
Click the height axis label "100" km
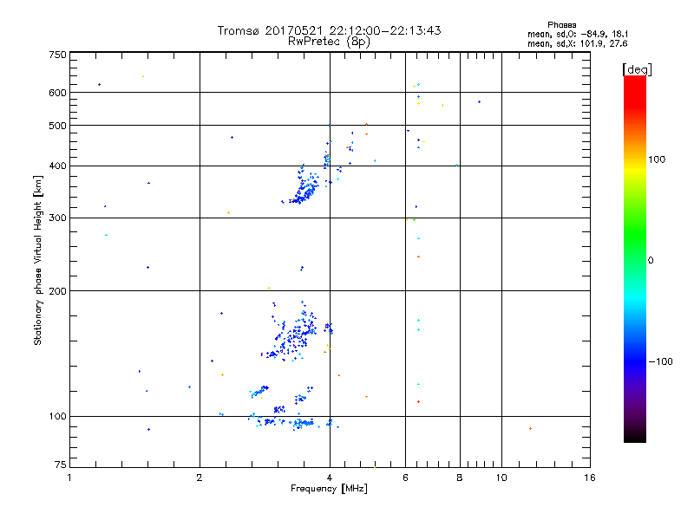point(57,416)
